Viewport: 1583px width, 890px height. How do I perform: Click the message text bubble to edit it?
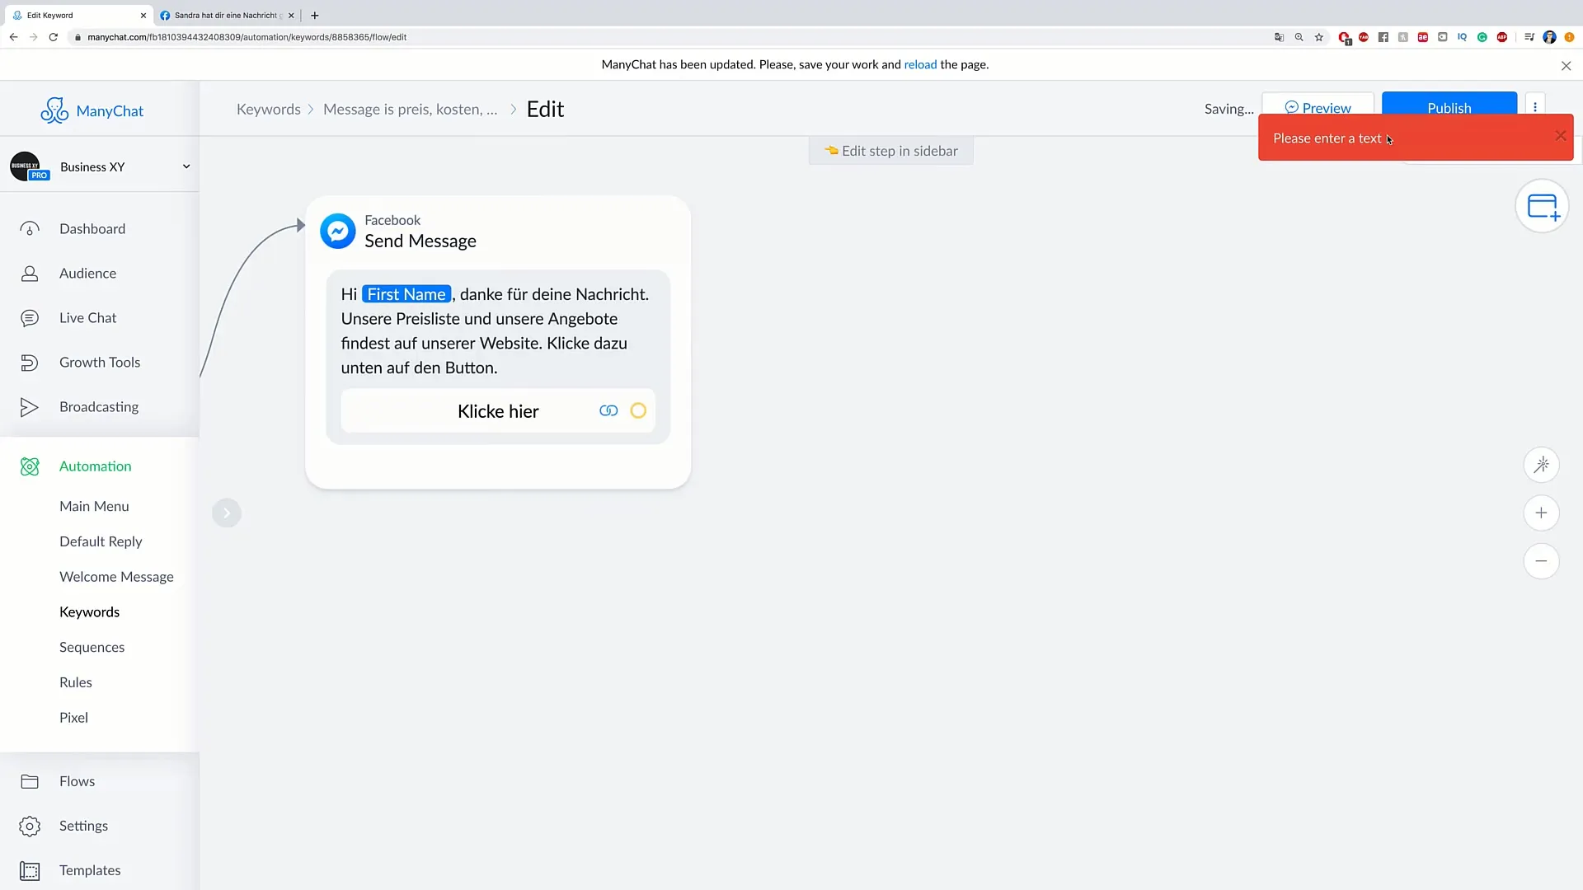497,330
